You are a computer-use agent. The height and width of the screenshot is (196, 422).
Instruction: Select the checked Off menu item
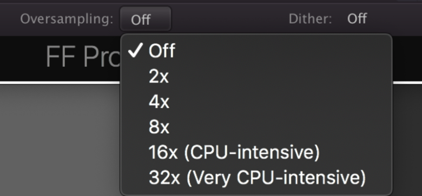click(256, 51)
